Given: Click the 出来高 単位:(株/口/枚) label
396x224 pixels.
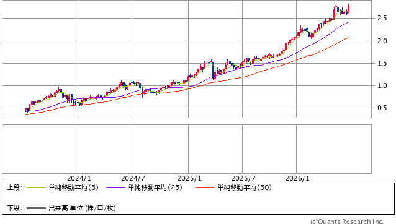Looking at the screenshot, I should [82, 208].
